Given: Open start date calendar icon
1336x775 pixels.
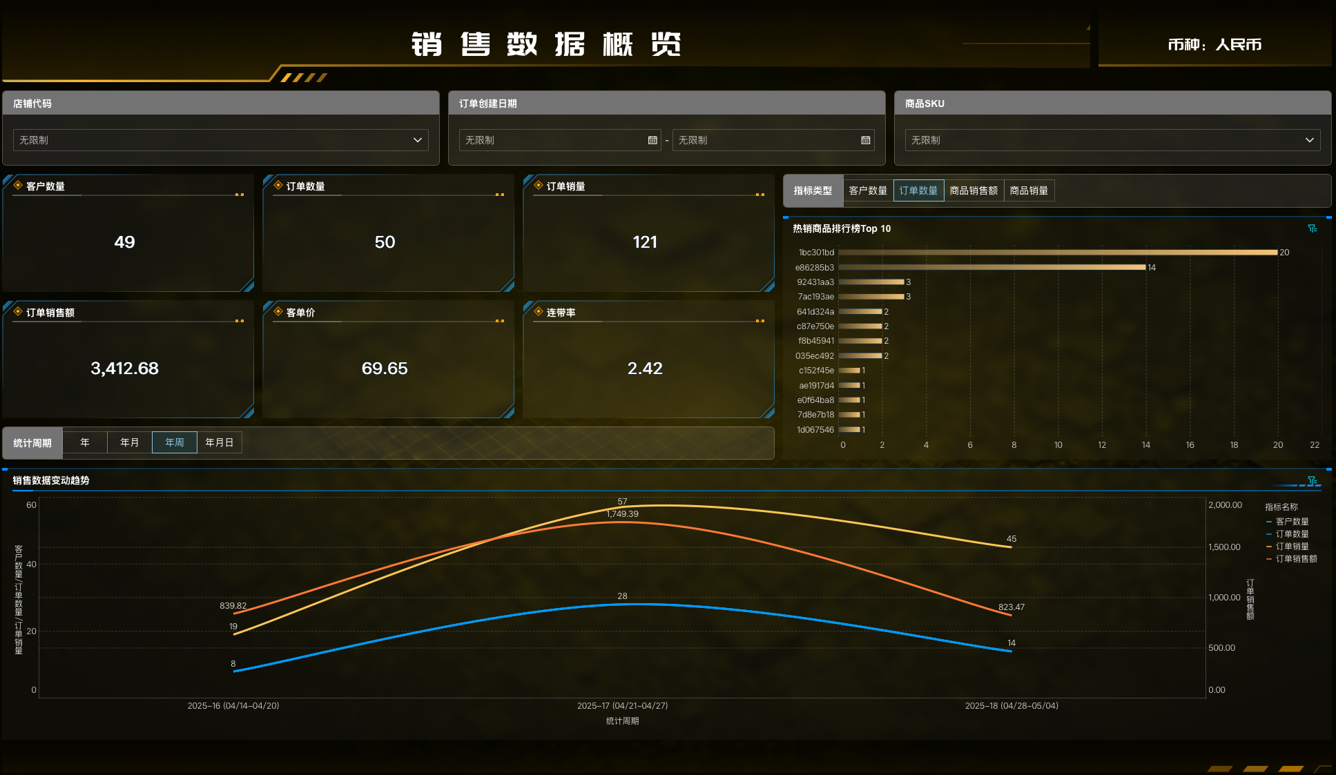Looking at the screenshot, I should pyautogui.click(x=652, y=140).
